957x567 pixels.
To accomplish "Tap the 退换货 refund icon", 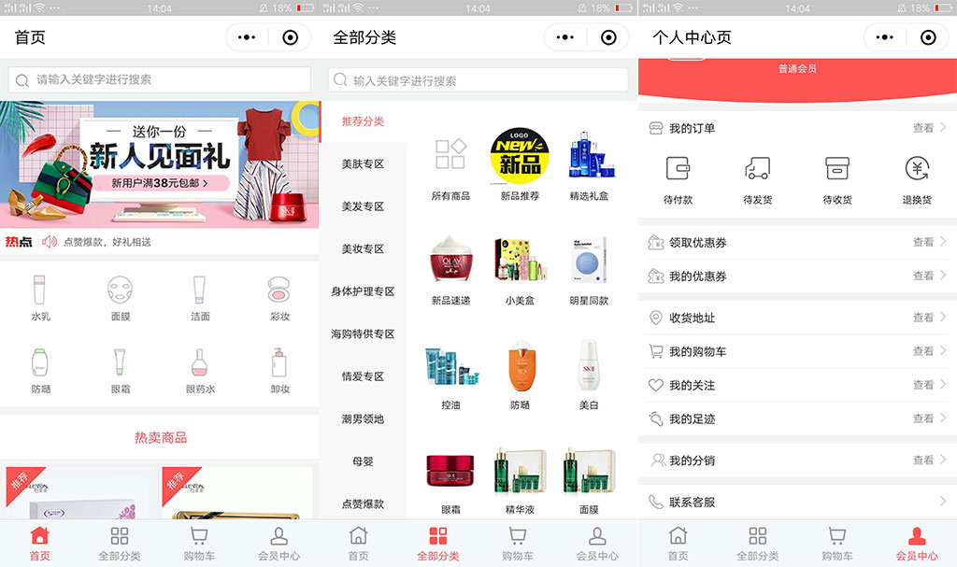I will click(917, 169).
